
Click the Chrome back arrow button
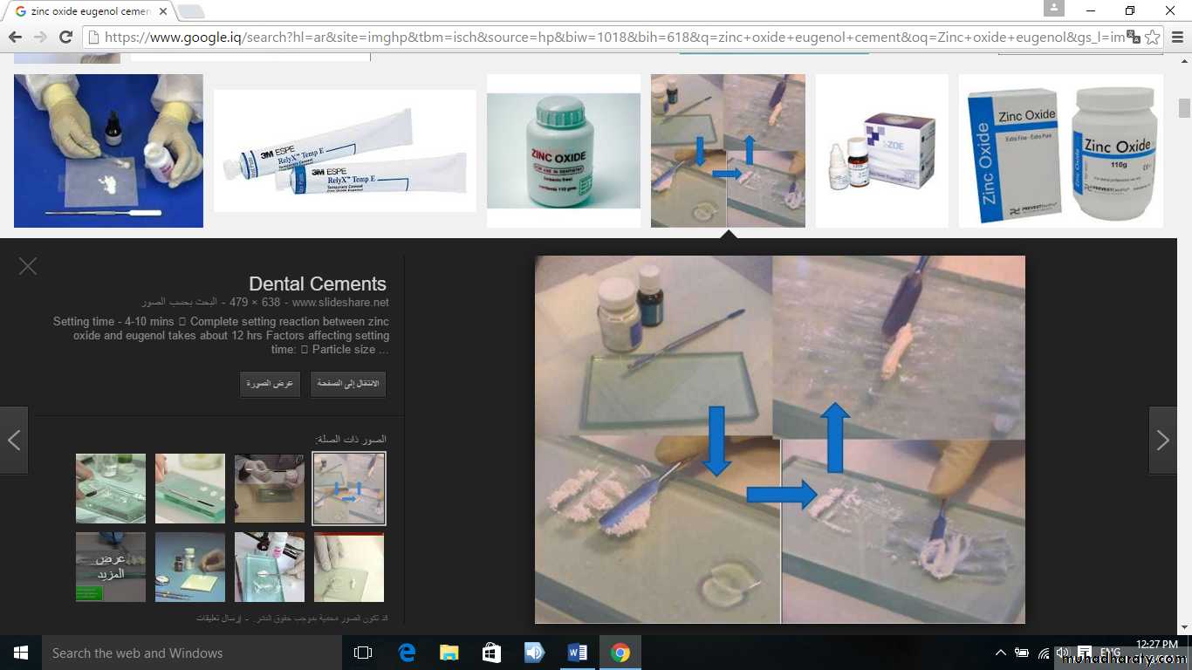[x=15, y=37]
